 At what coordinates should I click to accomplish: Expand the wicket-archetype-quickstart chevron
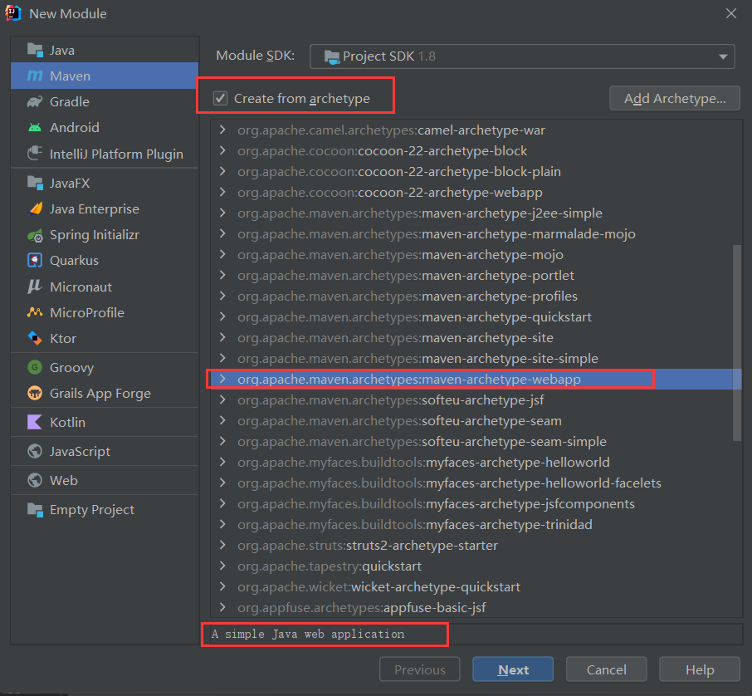coord(222,586)
